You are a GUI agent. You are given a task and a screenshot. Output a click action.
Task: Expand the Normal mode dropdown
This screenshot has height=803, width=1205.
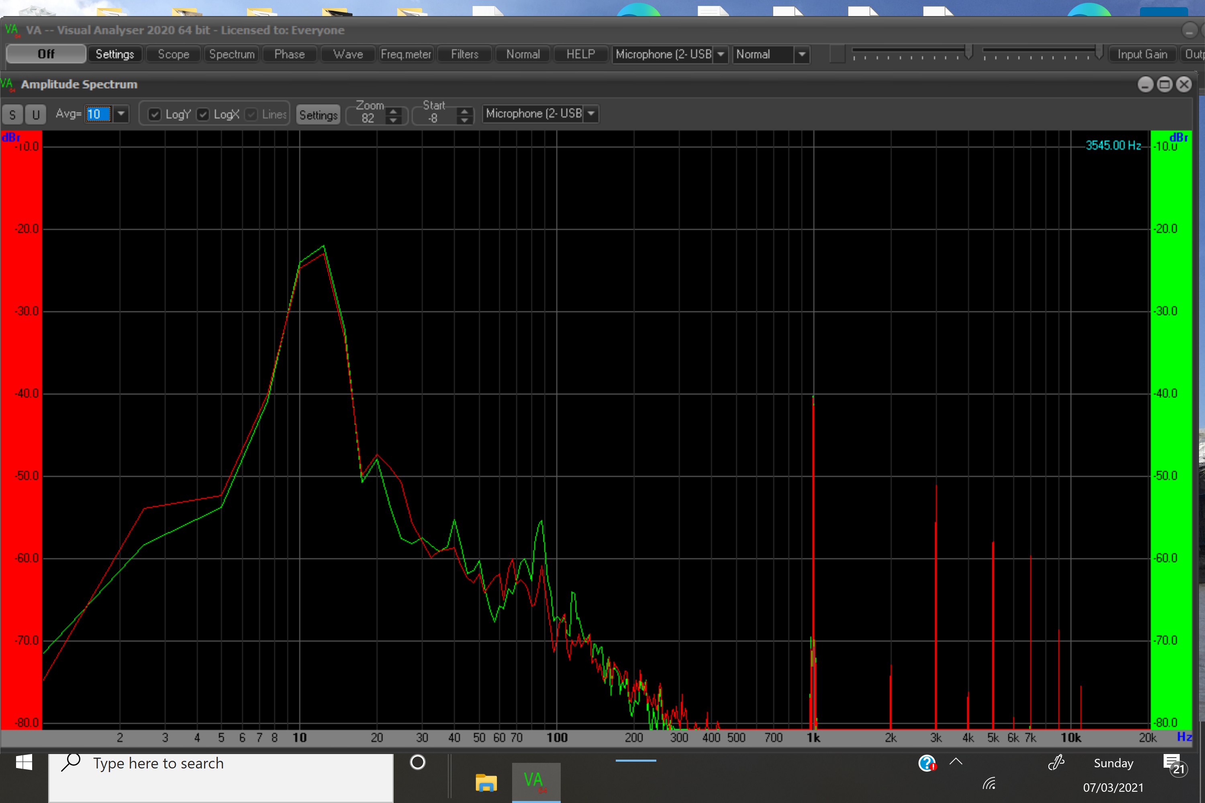point(802,54)
